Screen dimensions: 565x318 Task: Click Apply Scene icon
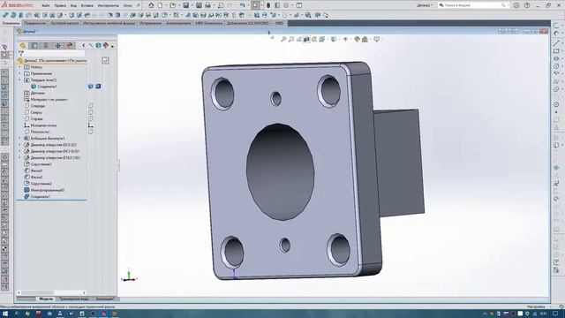(x=365, y=39)
